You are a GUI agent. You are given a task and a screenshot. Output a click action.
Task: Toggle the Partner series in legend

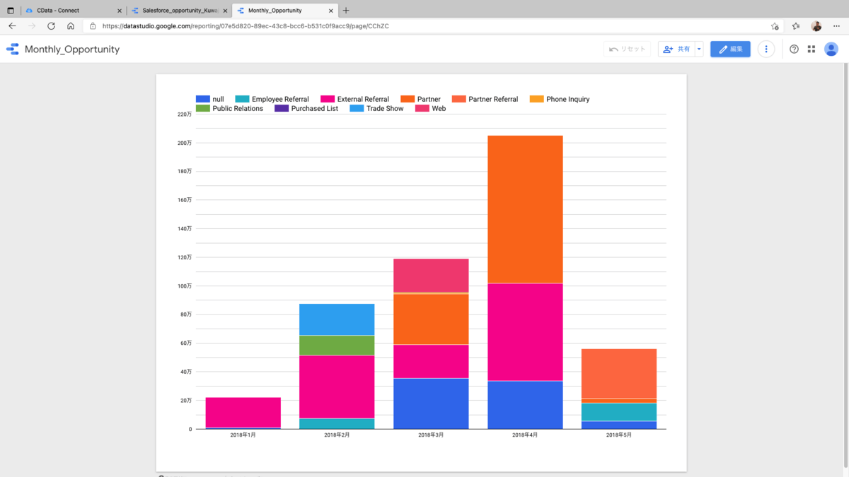[x=428, y=100]
